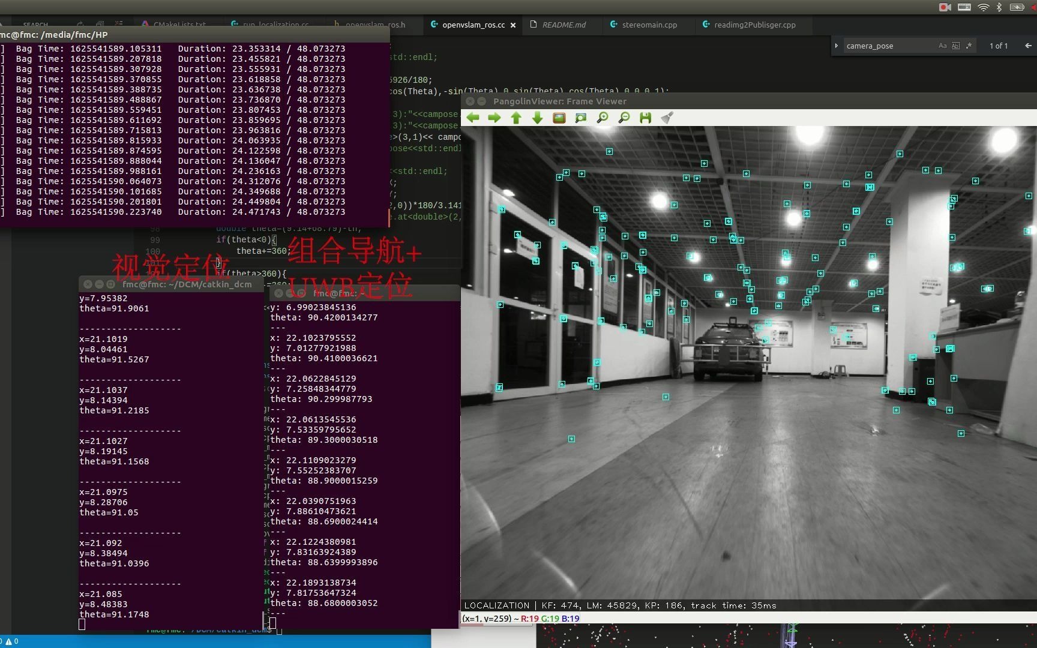Screen dimensions: 1037x648
Task: Expand the replace field with the find arrow
Action: click(x=837, y=46)
